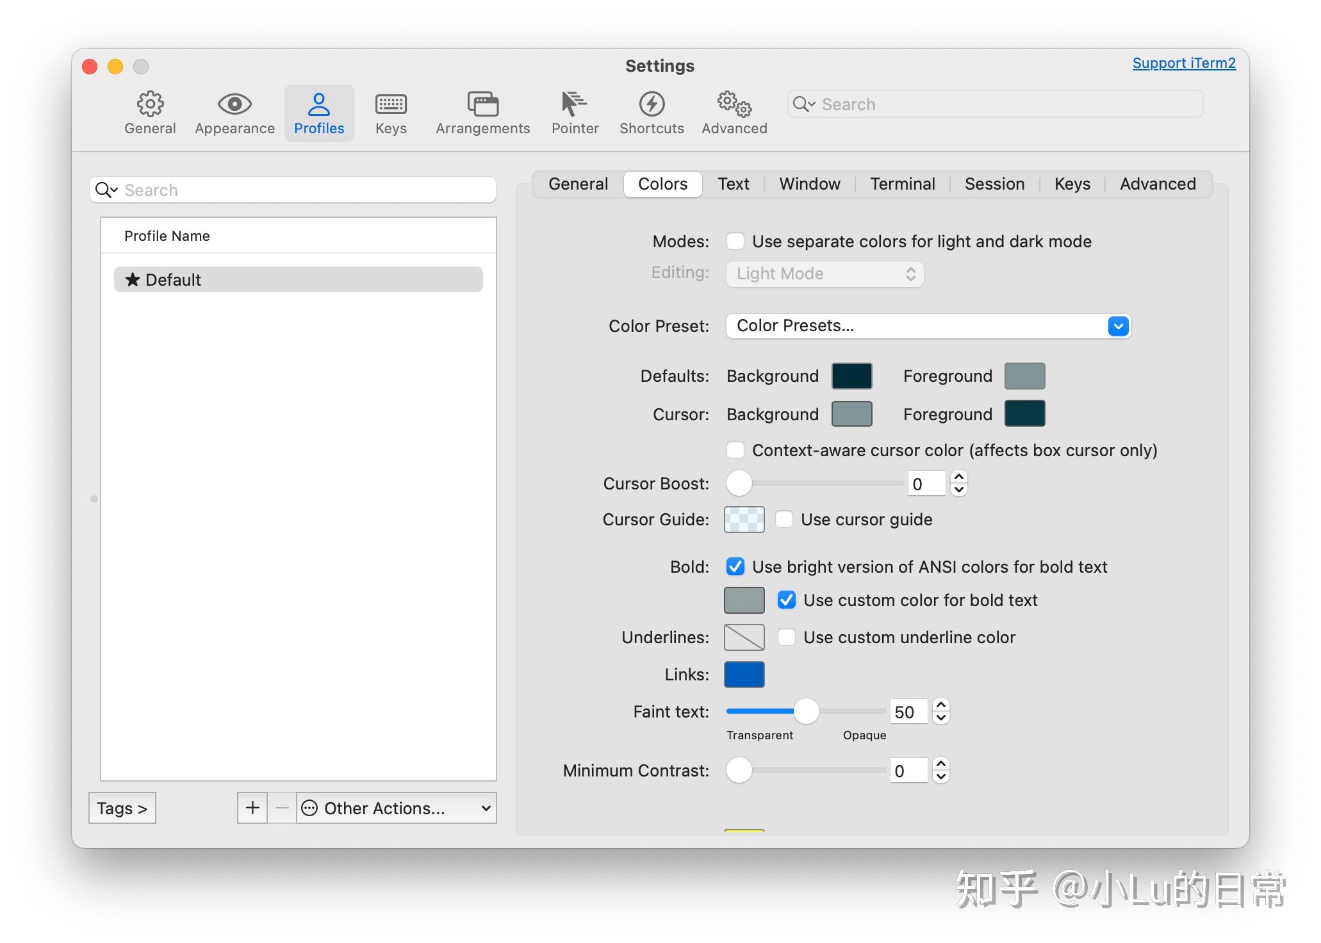Click the Support iTerm2 link
The image size is (1321, 943).
click(x=1183, y=63)
